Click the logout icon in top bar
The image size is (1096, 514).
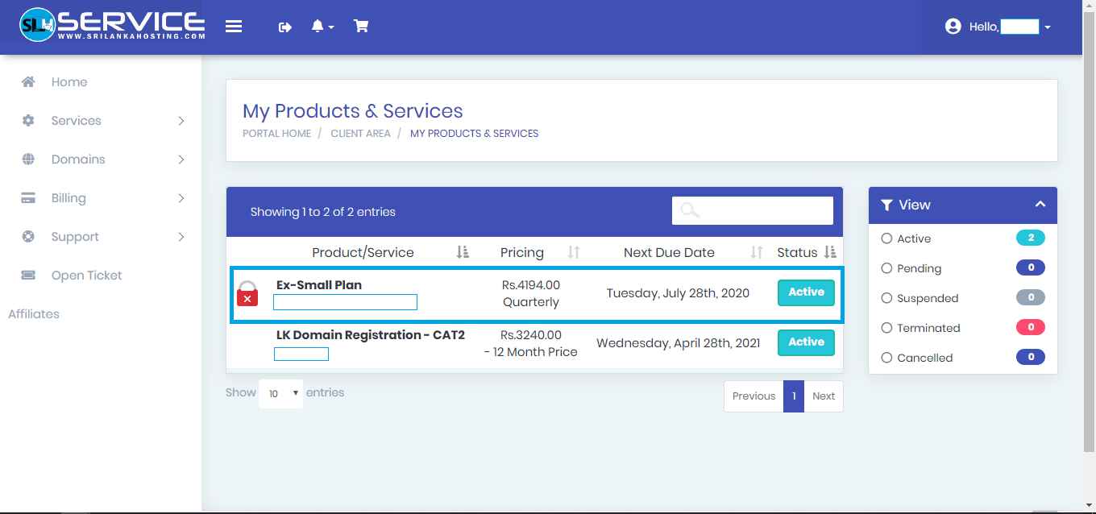click(x=284, y=26)
